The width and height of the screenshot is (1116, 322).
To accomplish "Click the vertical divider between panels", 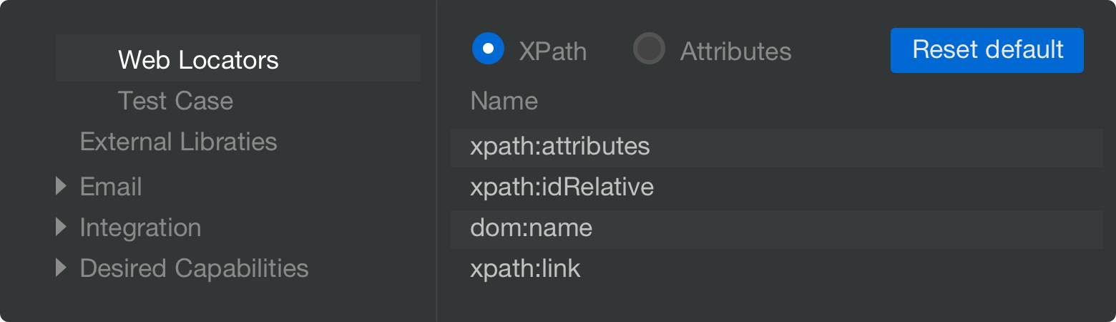I will [436, 161].
